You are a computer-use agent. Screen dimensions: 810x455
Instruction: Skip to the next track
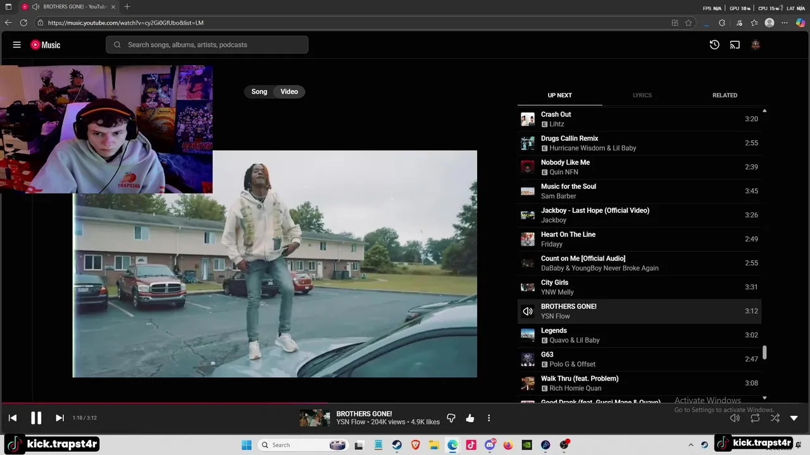(x=59, y=418)
